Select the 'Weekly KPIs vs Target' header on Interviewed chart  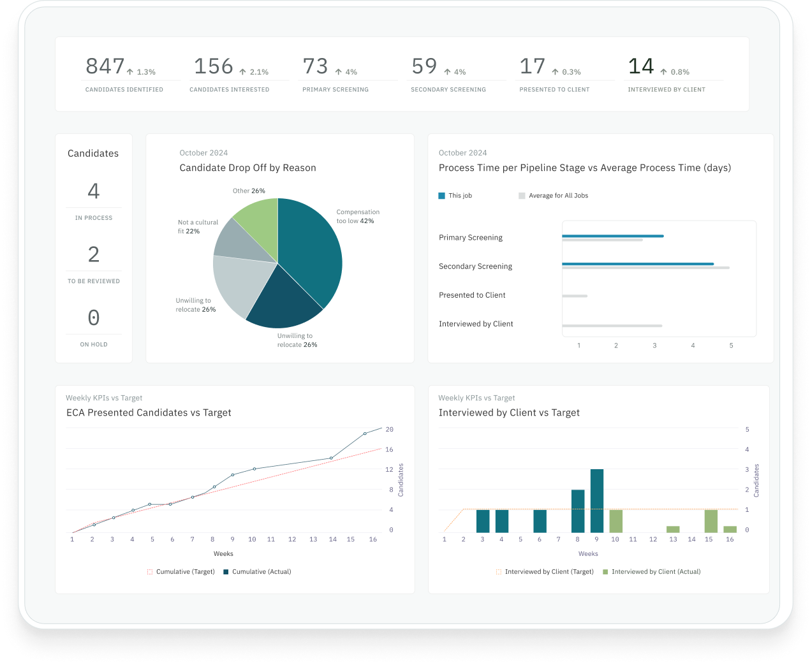tap(476, 397)
